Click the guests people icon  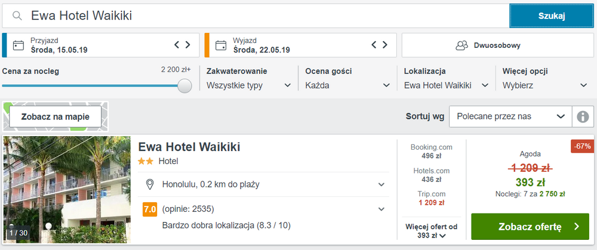461,45
